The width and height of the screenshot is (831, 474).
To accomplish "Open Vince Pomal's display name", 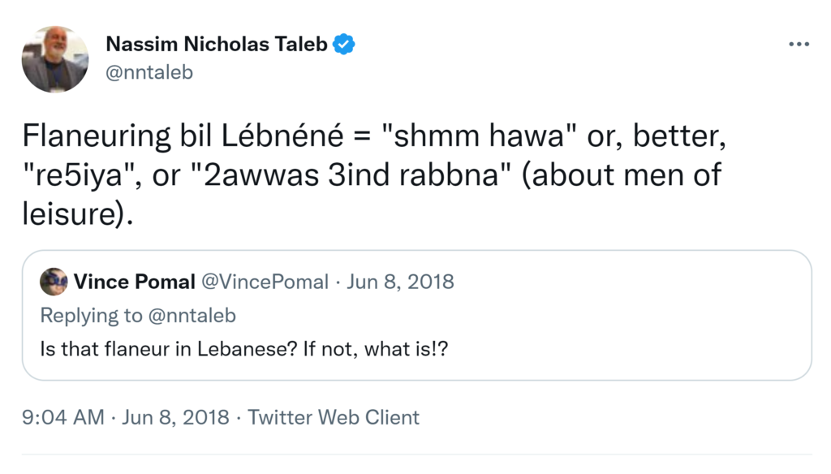I will pyautogui.click(x=135, y=282).
